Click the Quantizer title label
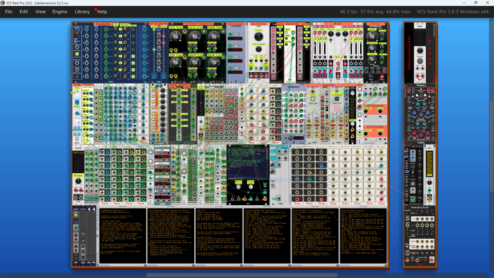The height and width of the screenshot is (278, 494). (x=329, y=85)
